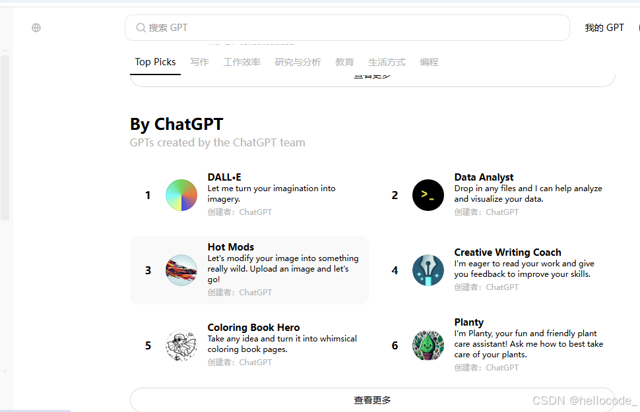Open the Creative Writing Coach pen icon
This screenshot has height=412, width=640.
428,270
